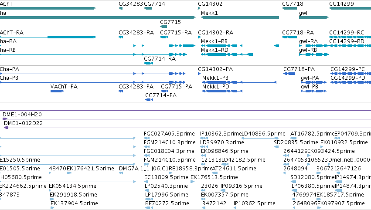Select the EK007357.5prime EST label
This screenshot has width=371, height=210.
(x=225, y=195)
